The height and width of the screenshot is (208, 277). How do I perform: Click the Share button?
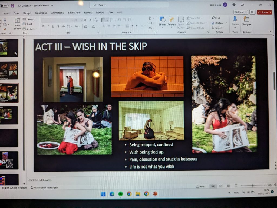point(264,12)
